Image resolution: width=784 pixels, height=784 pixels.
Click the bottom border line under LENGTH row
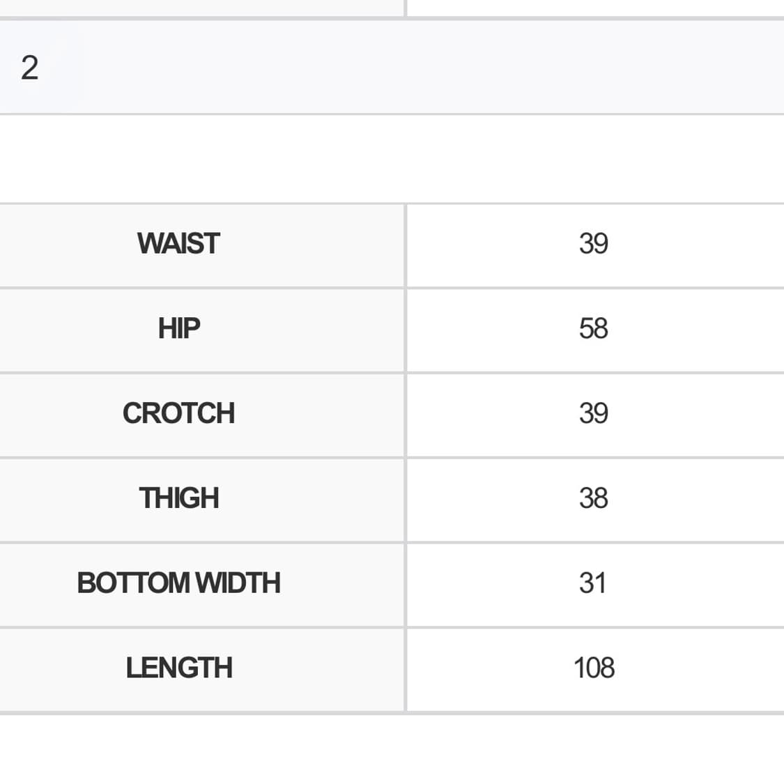[x=390, y=712]
